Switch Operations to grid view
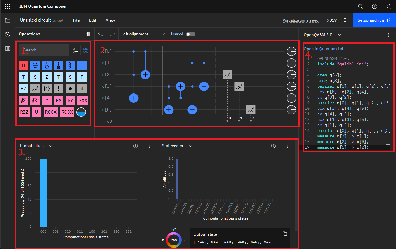This screenshot has width=396, height=249. (x=86, y=50)
